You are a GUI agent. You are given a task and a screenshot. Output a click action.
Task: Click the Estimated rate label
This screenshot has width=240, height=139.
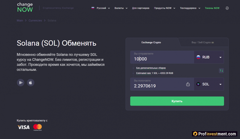[143, 73]
